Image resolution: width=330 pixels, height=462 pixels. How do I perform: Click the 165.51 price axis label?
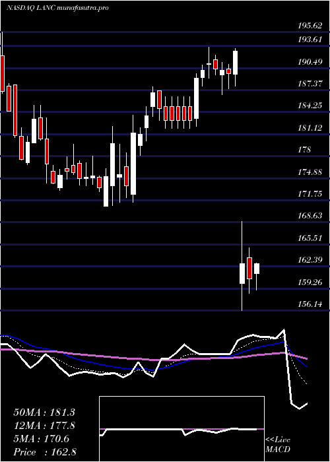point(310,238)
